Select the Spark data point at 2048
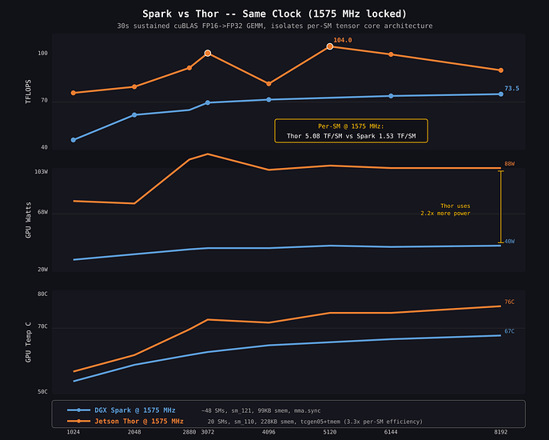Image resolution: width=549 pixels, height=440 pixels. (134, 114)
